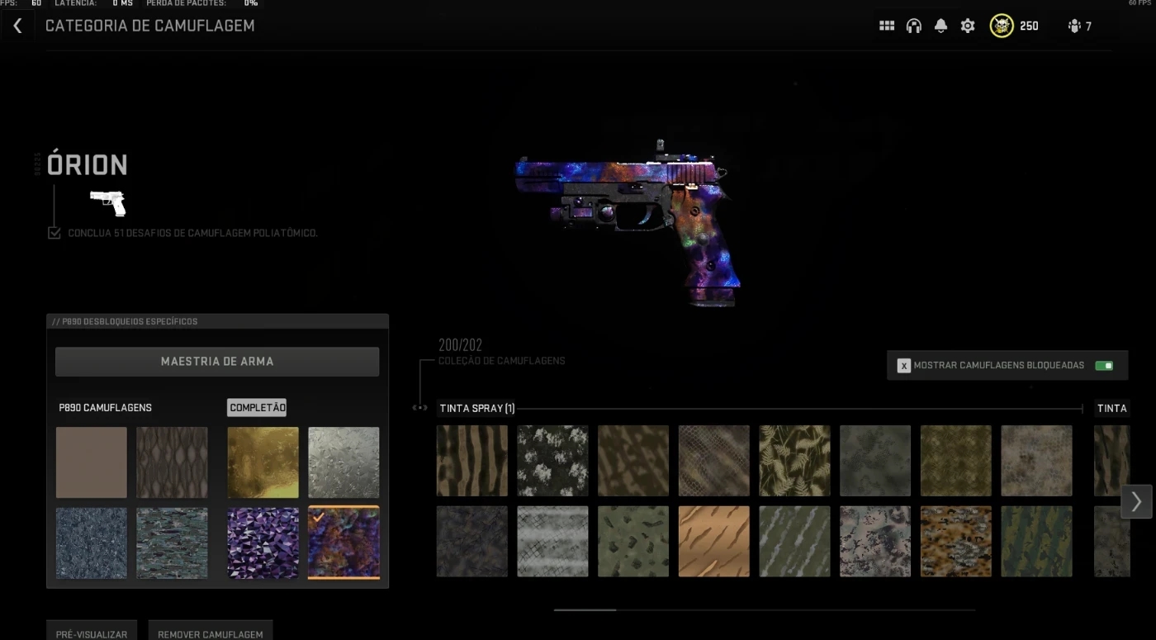This screenshot has width=1156, height=640.
Task: Pick the tan tiger-stripe spray camouflage
Action: pos(472,461)
